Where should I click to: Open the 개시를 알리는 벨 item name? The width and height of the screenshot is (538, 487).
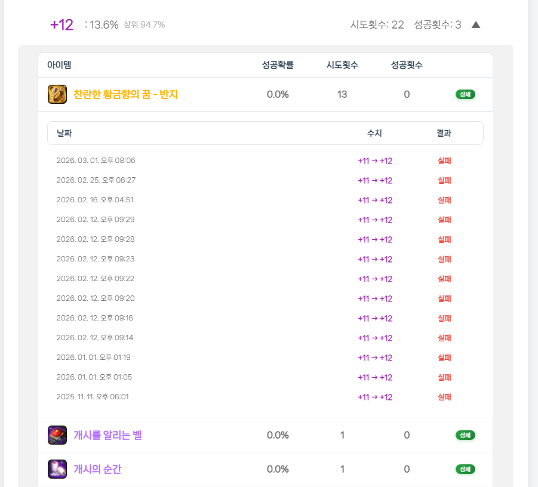coord(107,435)
